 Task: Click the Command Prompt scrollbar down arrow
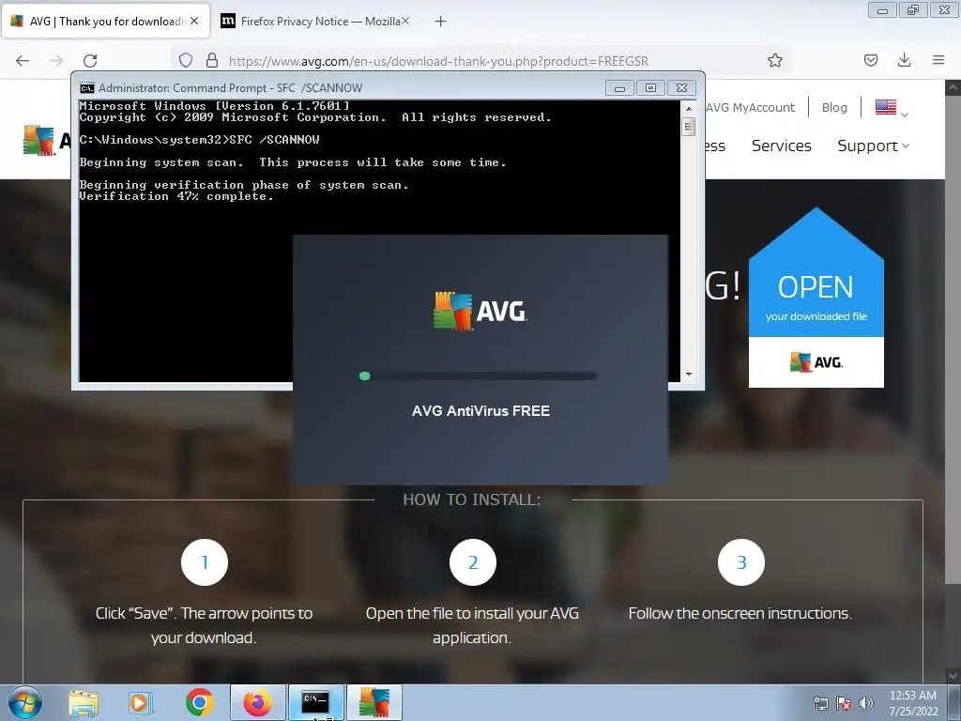pyautogui.click(x=689, y=374)
